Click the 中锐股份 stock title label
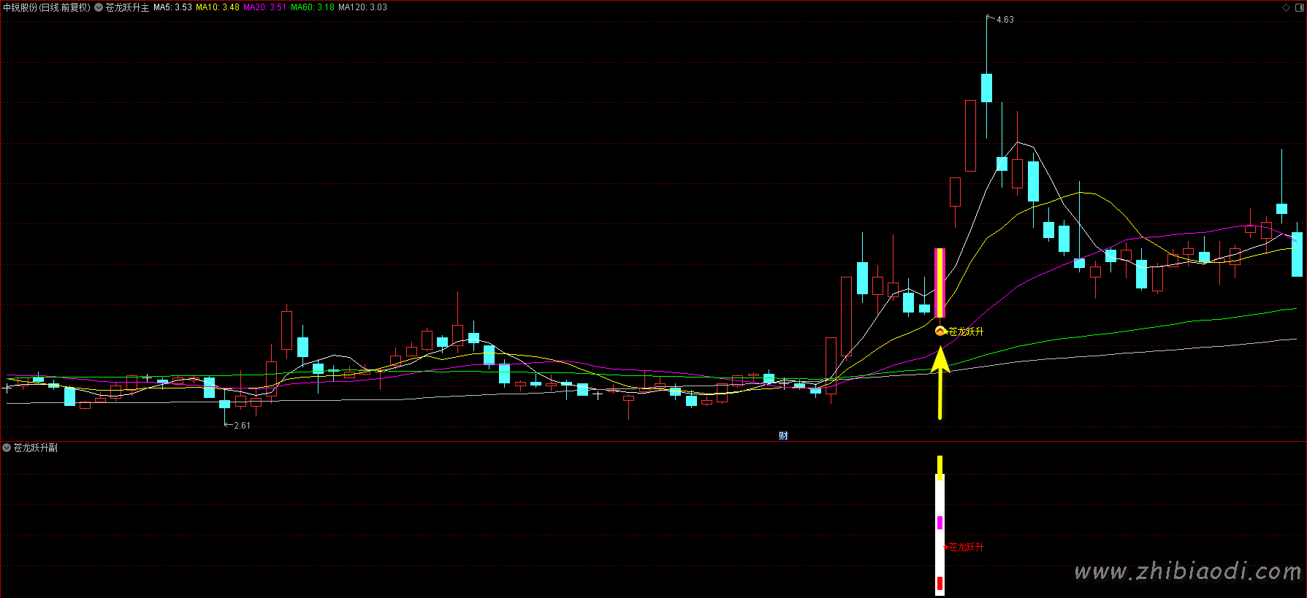The image size is (1307, 598). (x=47, y=7)
